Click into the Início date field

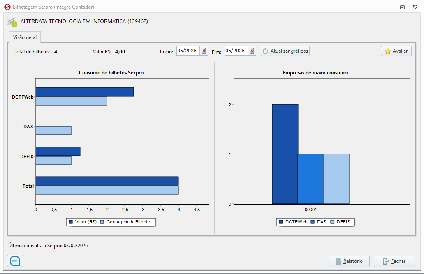tap(188, 51)
